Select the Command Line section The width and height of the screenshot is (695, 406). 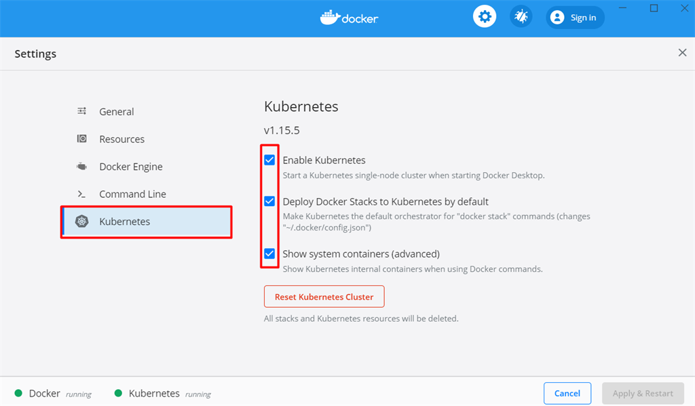pos(132,194)
